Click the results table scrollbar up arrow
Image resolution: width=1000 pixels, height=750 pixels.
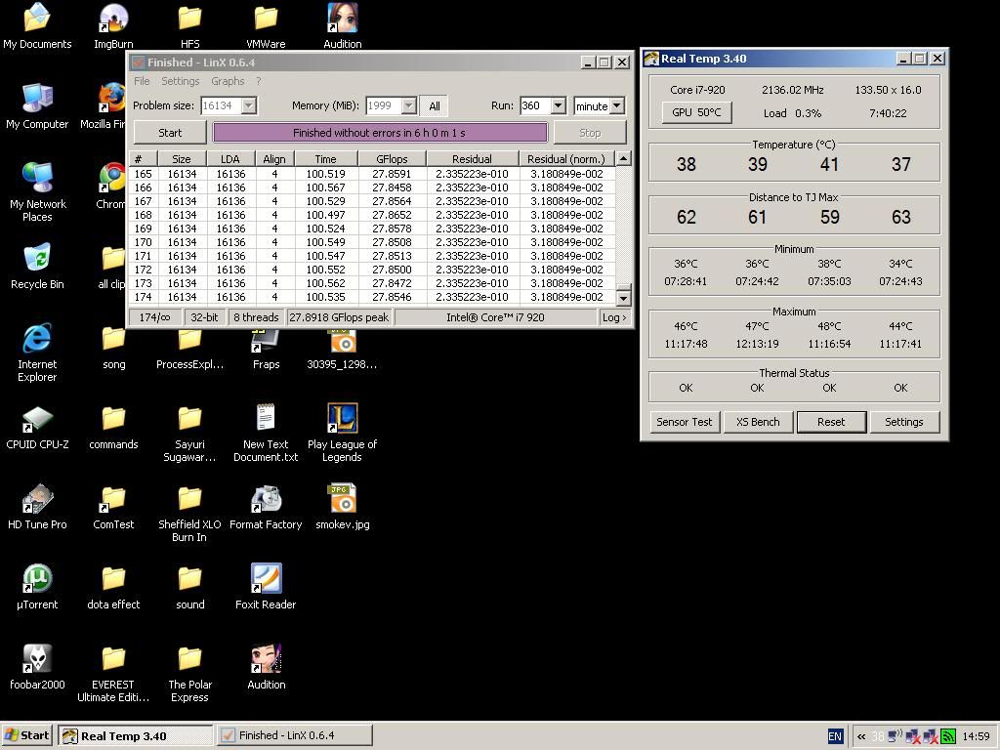[x=623, y=158]
